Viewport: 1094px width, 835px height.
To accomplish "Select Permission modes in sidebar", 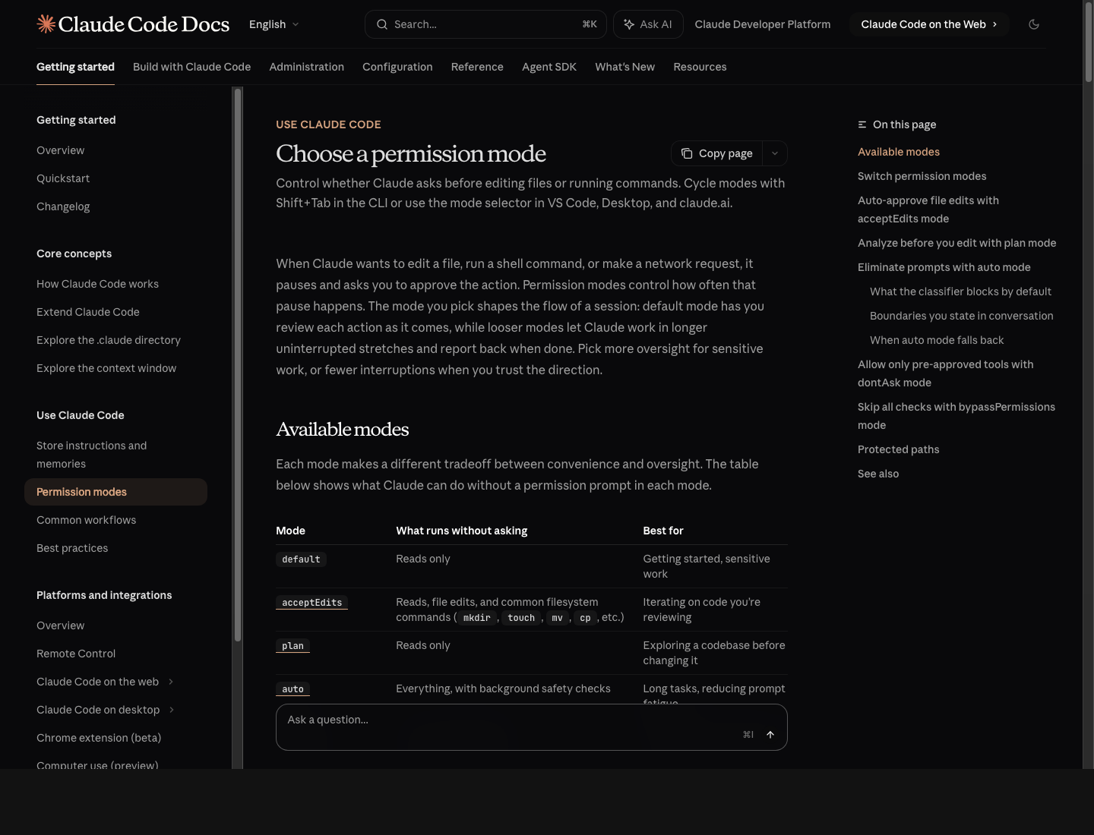I will pos(115,492).
